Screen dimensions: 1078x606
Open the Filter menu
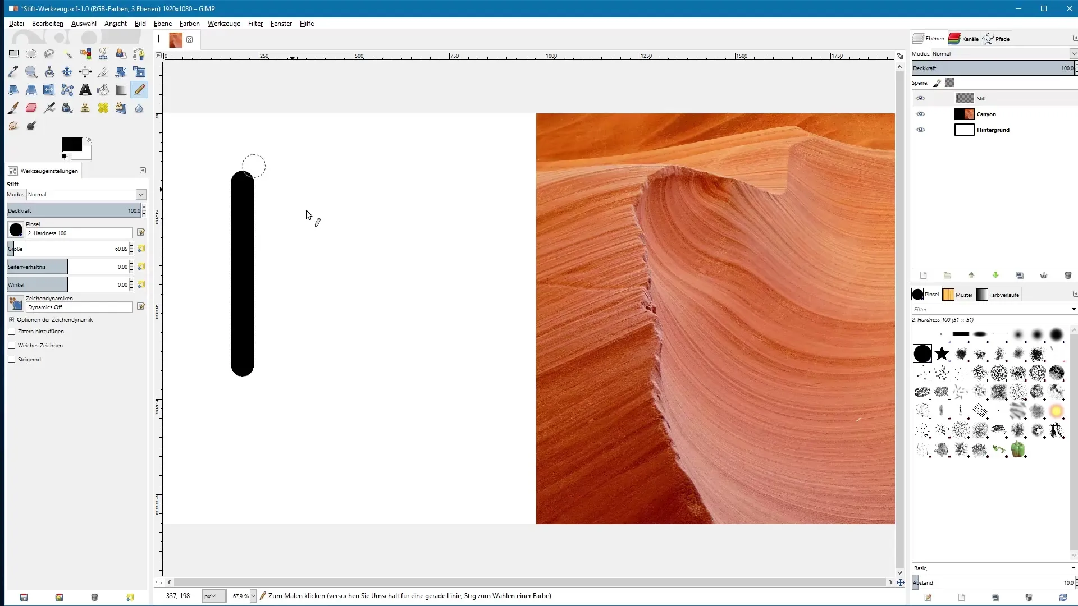(x=255, y=24)
